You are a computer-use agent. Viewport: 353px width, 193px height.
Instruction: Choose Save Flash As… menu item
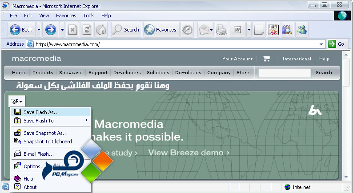click(51, 112)
